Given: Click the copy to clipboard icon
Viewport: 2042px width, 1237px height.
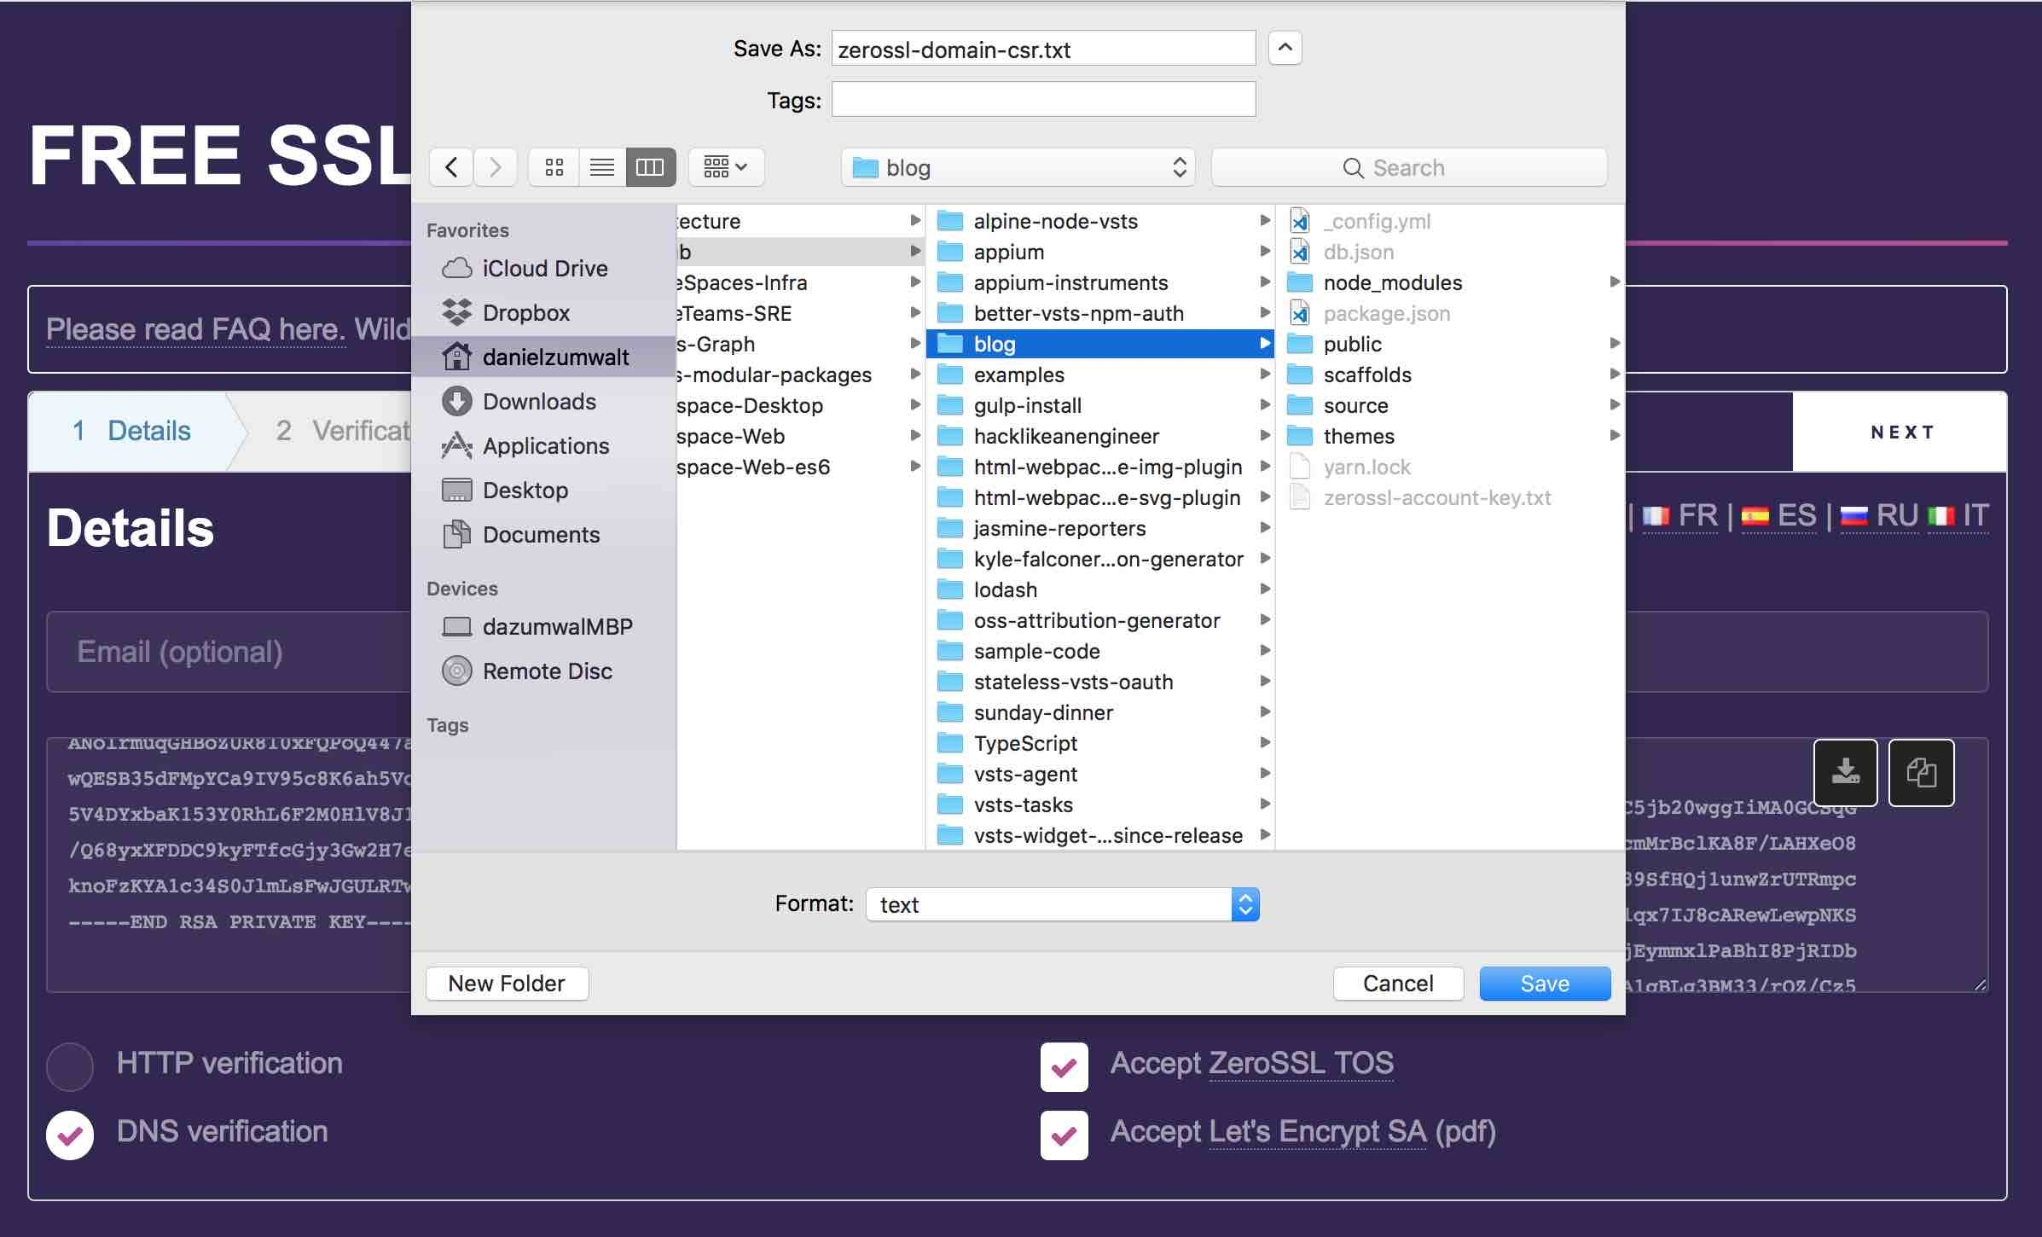Looking at the screenshot, I should click(1921, 772).
